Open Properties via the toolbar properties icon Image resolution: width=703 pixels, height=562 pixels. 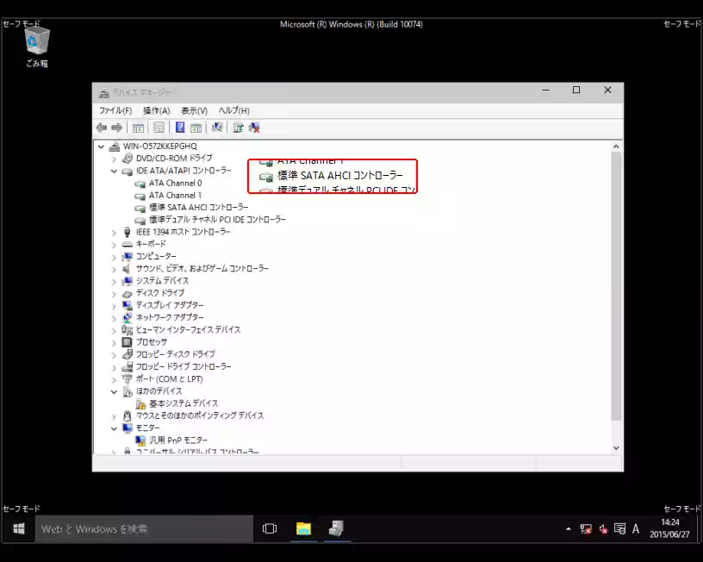click(x=159, y=128)
